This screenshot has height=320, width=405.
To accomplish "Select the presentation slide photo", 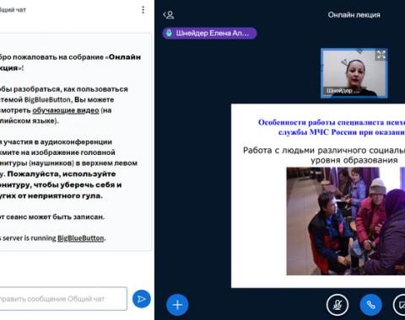I will [346, 221].
